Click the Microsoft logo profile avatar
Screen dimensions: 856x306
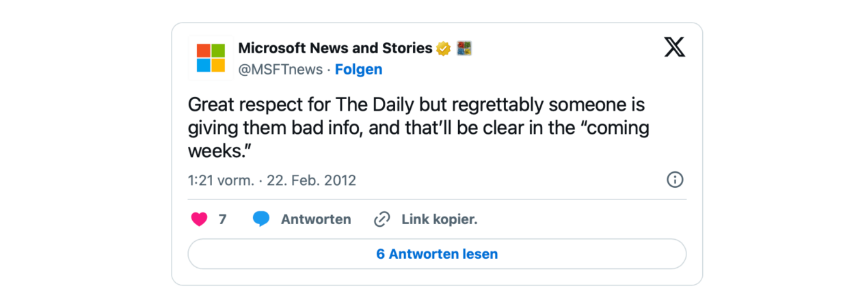tap(211, 58)
